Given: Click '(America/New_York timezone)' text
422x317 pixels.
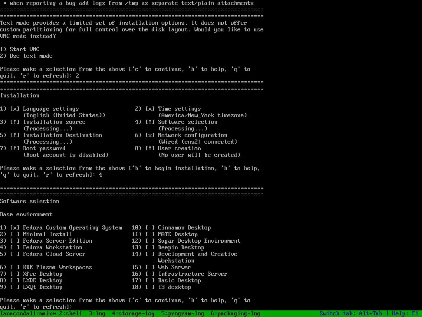Looking at the screenshot, I should click(x=202, y=116).
